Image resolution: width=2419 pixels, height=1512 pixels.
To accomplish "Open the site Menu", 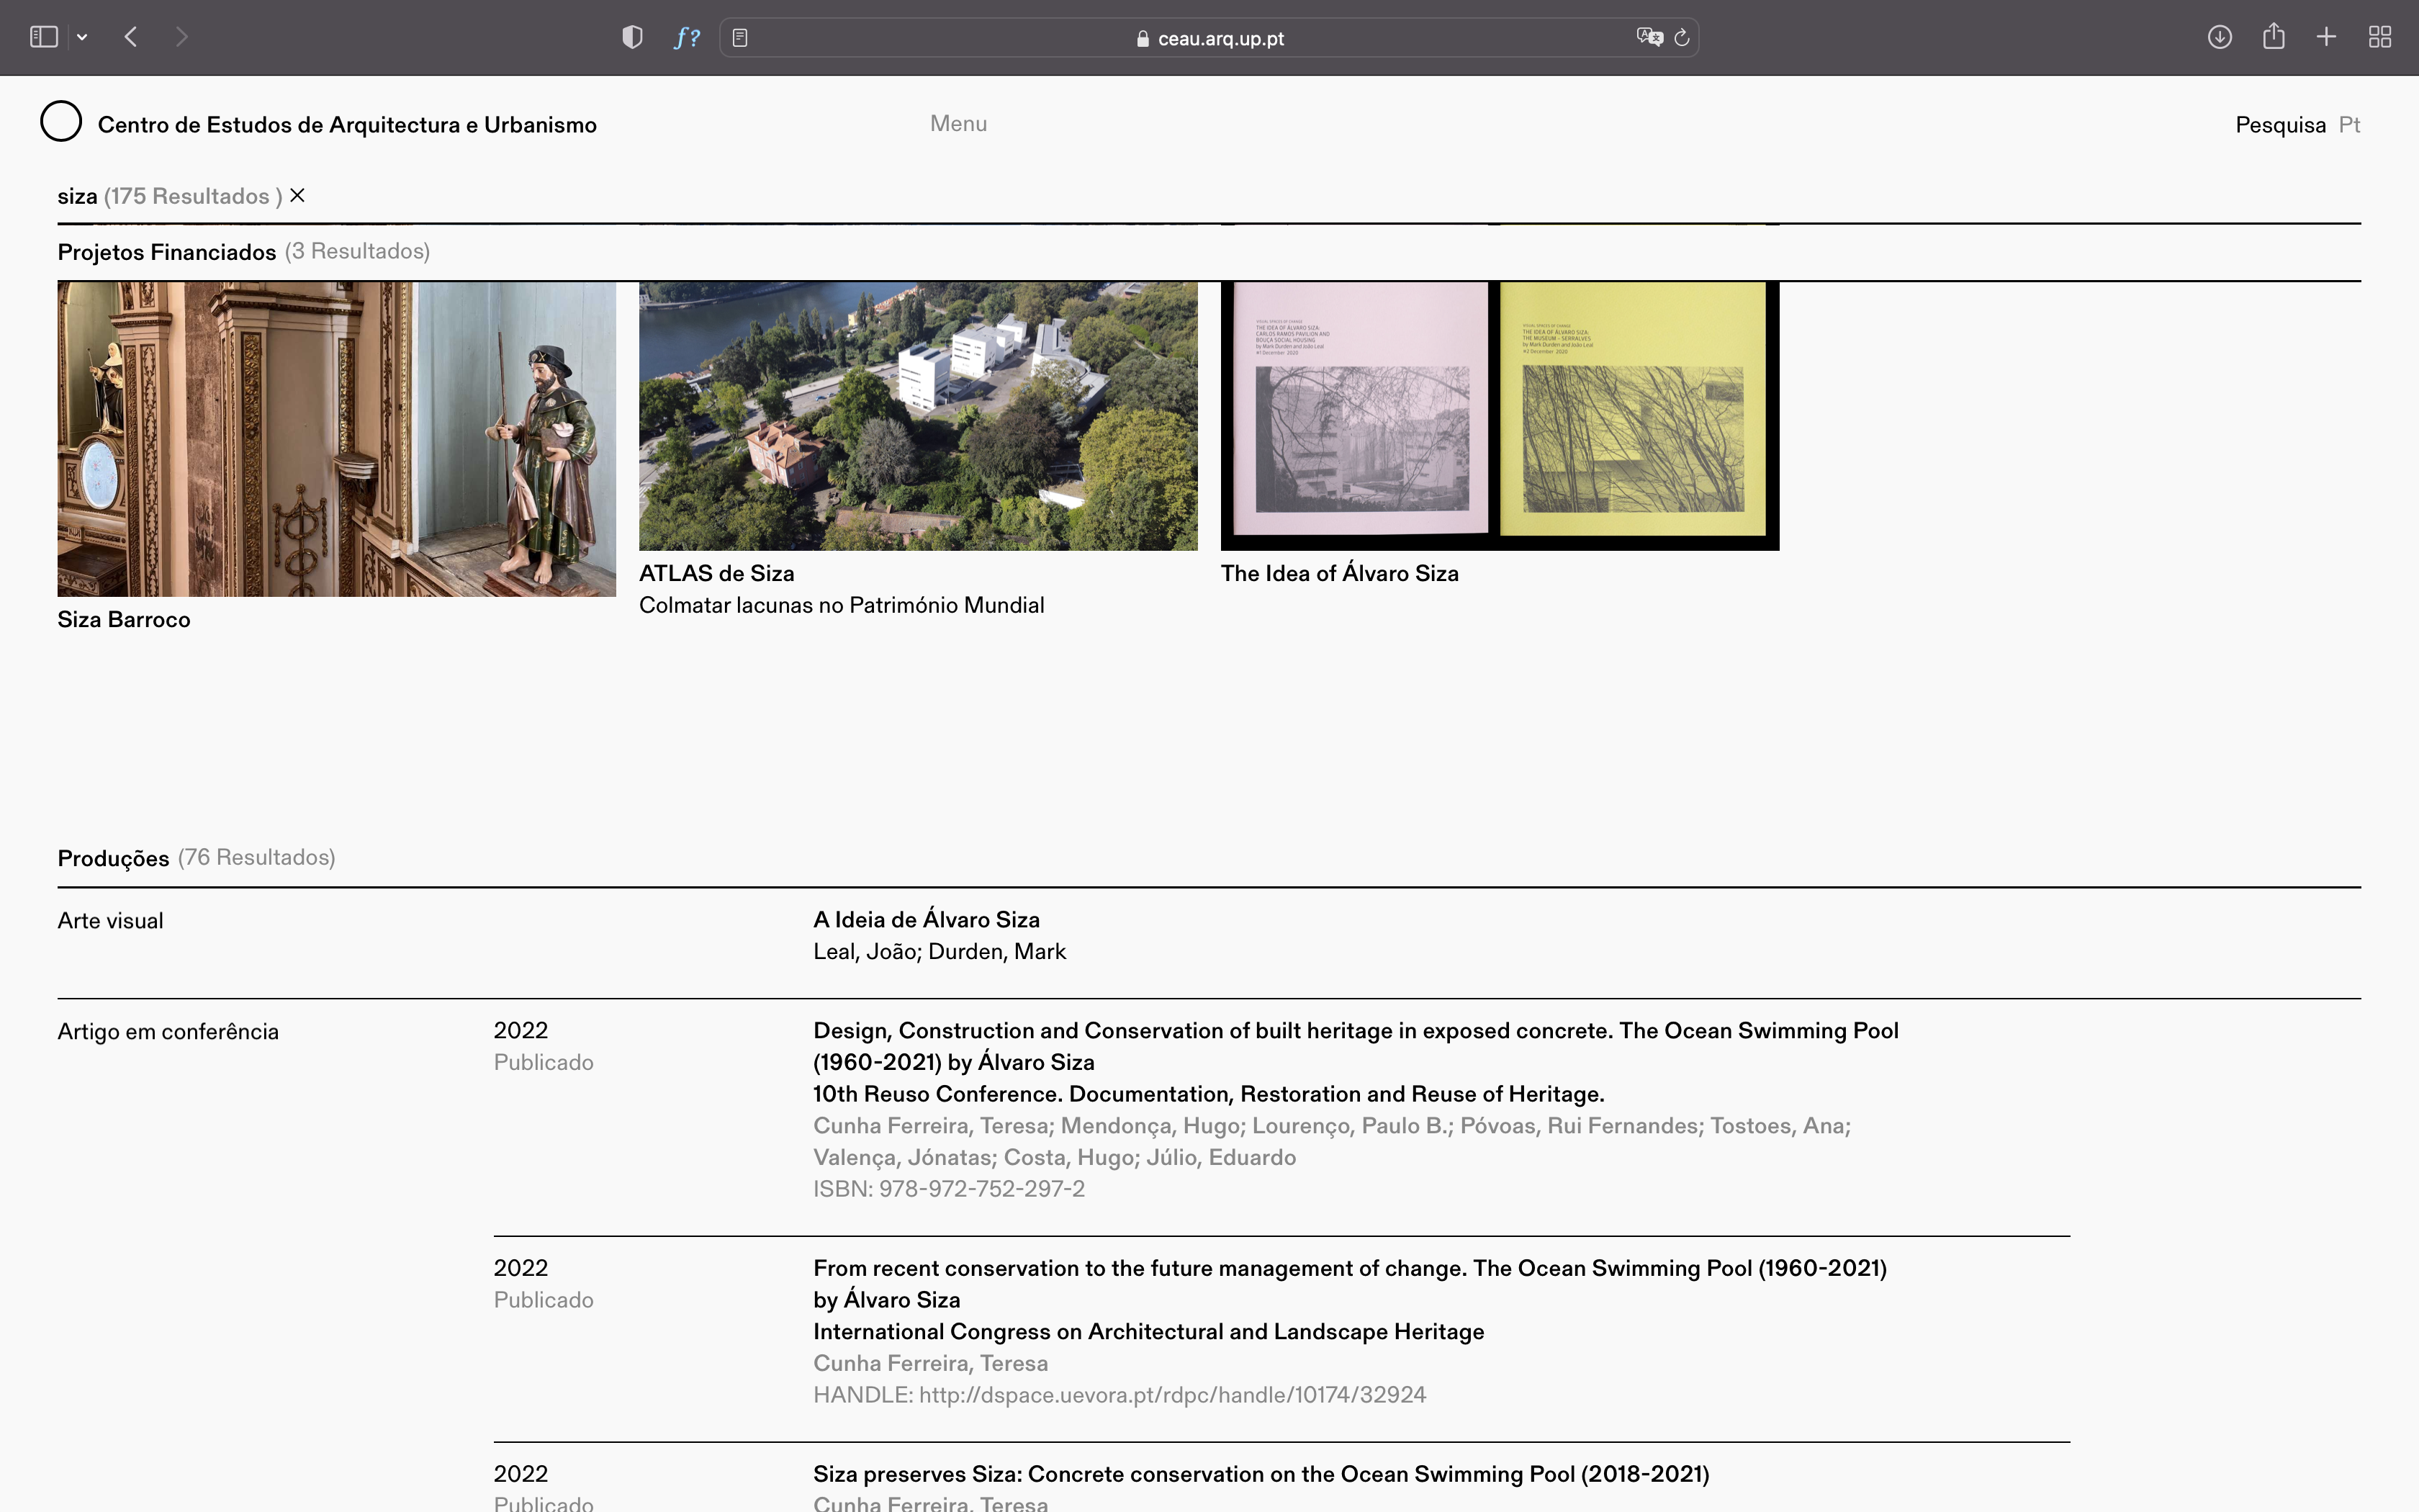I will (958, 123).
